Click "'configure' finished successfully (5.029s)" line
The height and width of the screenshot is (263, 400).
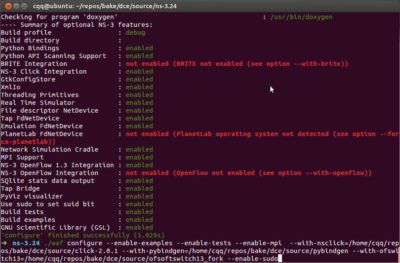[x=83, y=235]
